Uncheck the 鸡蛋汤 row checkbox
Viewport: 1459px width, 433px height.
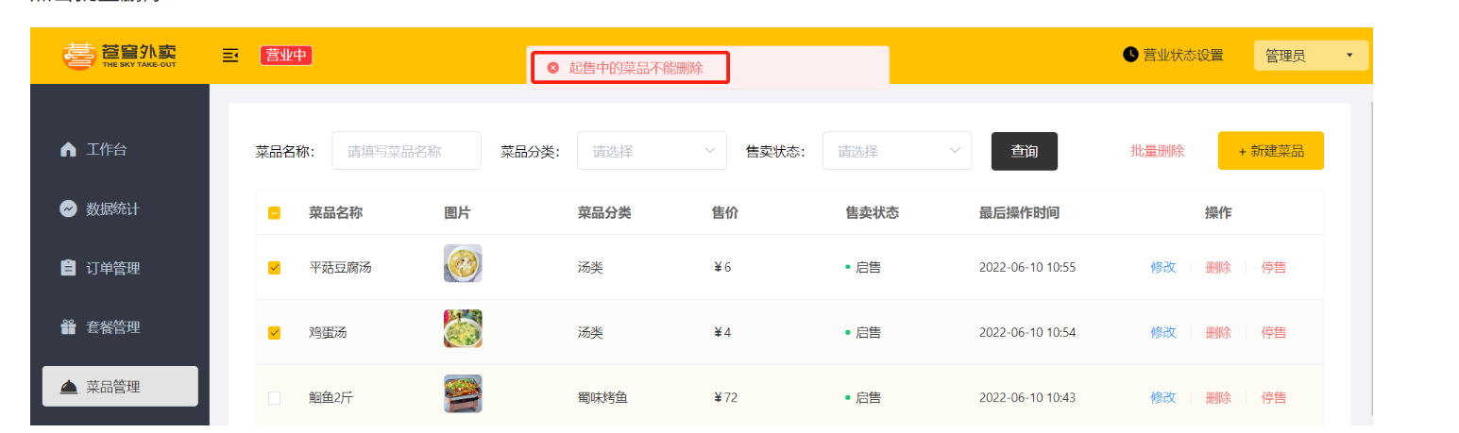coord(275,333)
